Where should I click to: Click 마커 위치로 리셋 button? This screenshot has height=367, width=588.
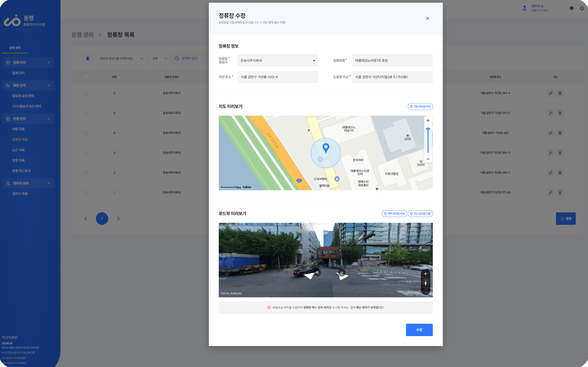[x=394, y=213]
